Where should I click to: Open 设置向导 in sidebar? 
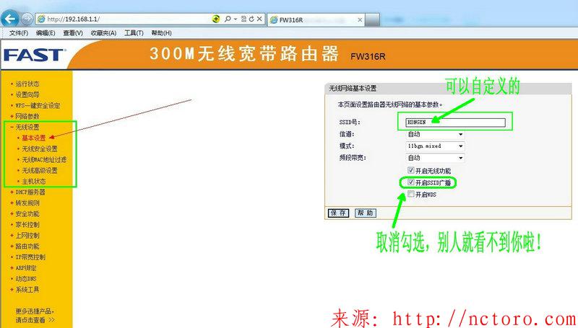27,94
